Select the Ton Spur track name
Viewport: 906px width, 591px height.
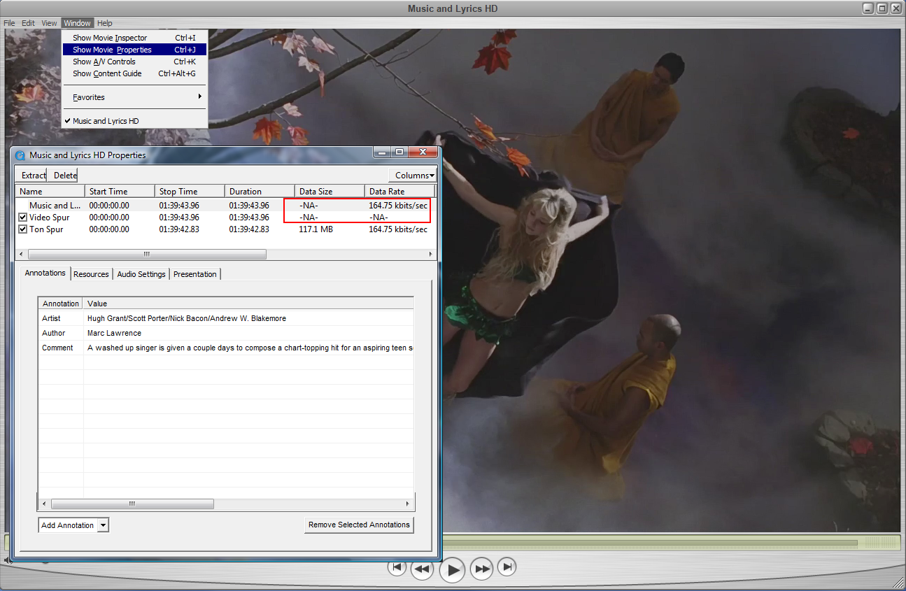coord(46,229)
